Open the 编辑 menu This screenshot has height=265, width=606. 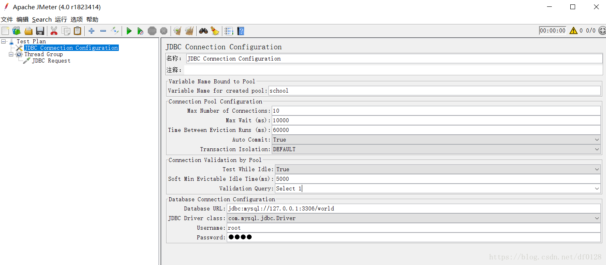[22, 19]
